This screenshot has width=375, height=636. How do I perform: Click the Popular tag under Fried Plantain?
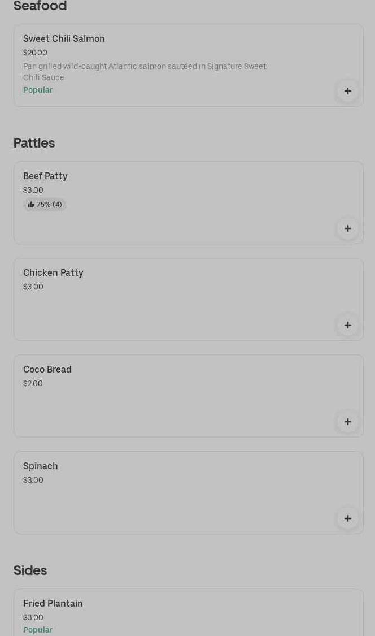pos(38,630)
